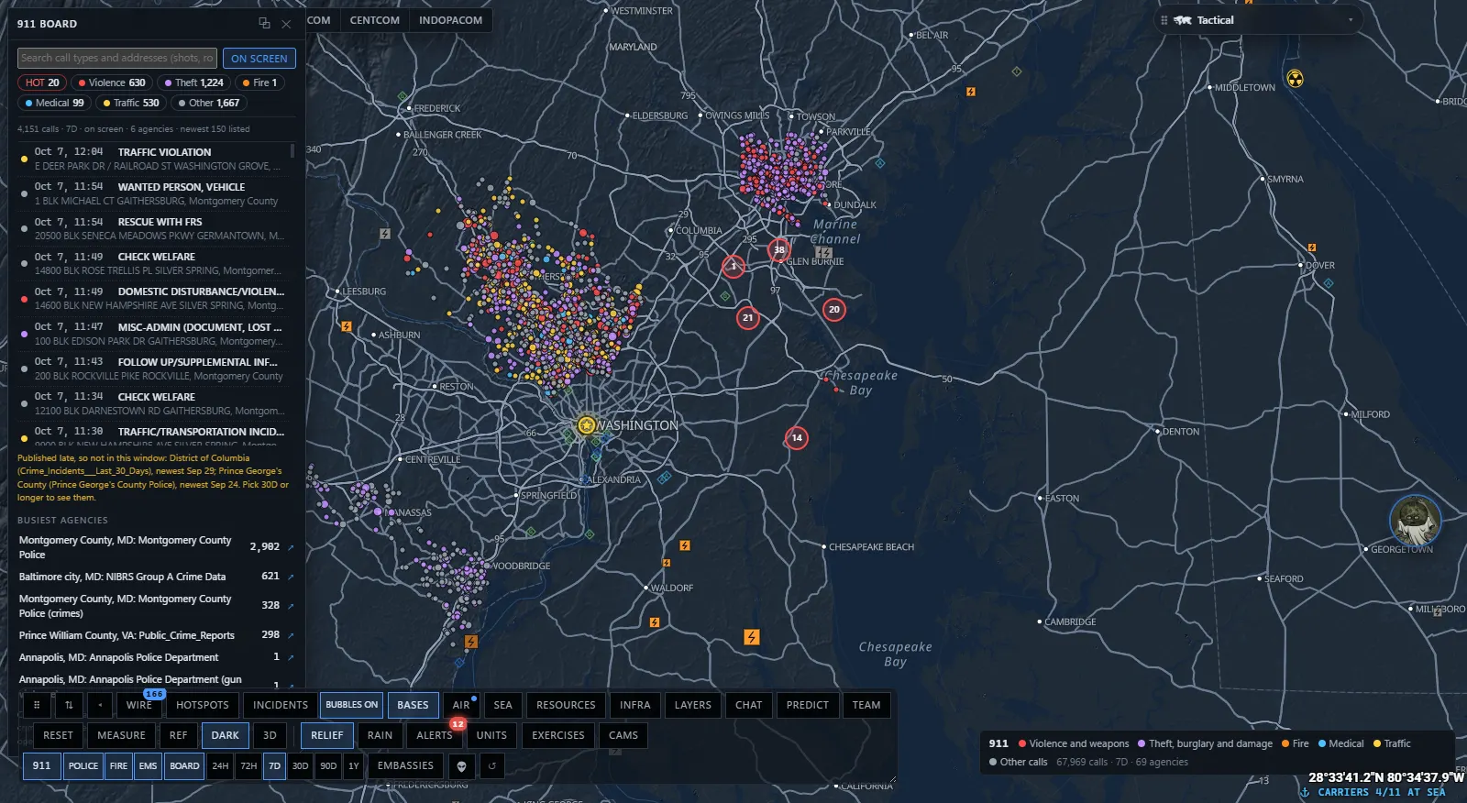This screenshot has height=803, width=1467.
Task: Pop out the 911 Board panel
Action: (x=264, y=24)
